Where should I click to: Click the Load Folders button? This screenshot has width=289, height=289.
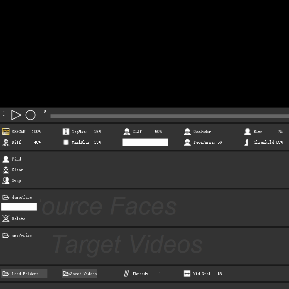24,273
